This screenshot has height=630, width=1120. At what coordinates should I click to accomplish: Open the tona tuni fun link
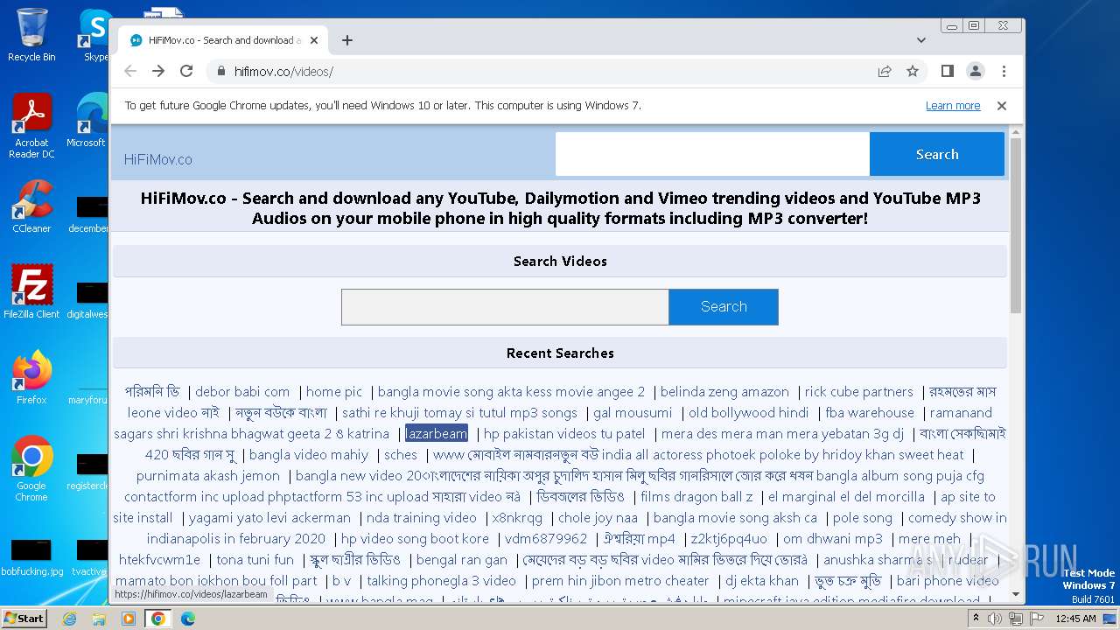tap(255, 560)
